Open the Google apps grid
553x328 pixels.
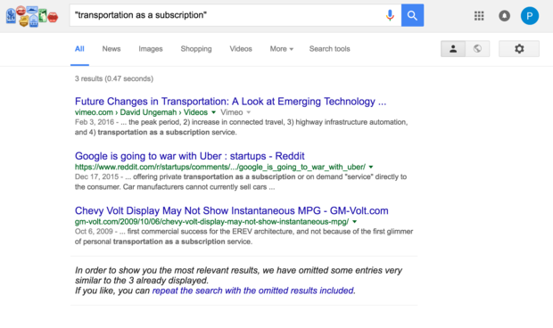pyautogui.click(x=479, y=15)
